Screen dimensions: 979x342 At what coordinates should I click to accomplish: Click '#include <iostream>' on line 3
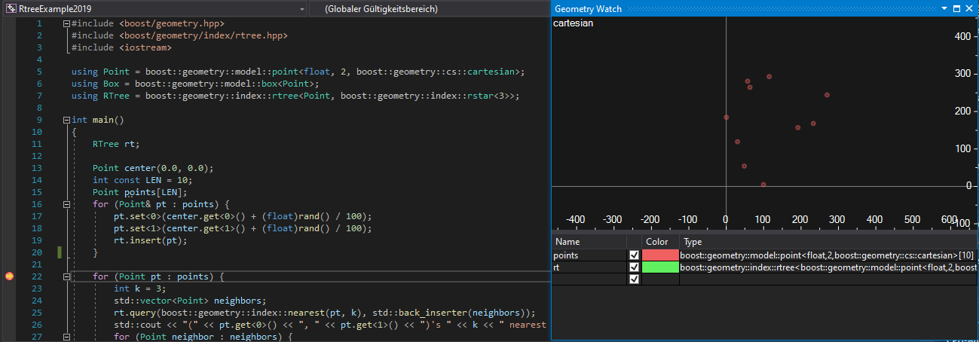pos(121,47)
